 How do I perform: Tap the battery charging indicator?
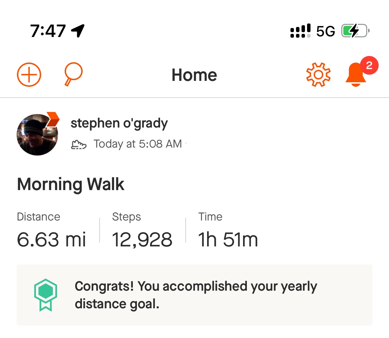click(355, 31)
